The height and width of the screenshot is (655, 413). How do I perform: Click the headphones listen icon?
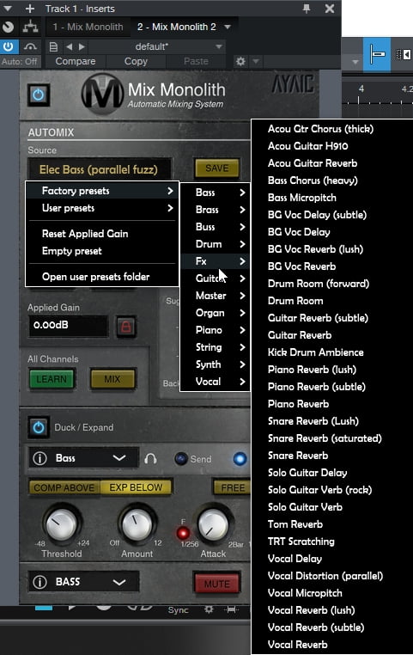pos(150,459)
